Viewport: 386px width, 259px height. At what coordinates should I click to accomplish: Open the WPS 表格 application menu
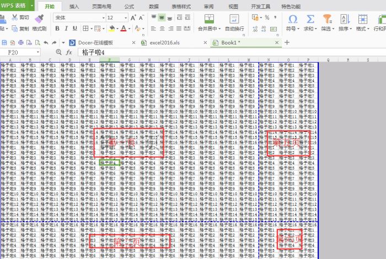click(17, 5)
